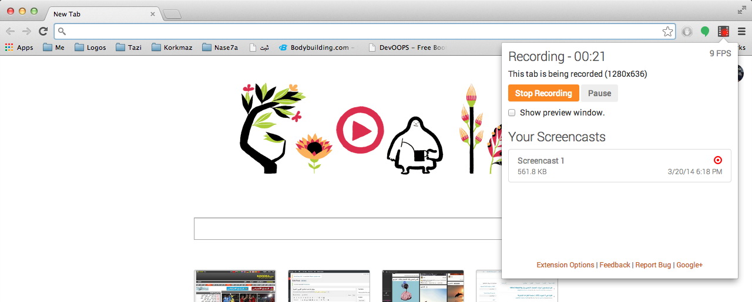This screenshot has height=302, width=752.
Task: Click the Report Bug link
Action: 653,265
